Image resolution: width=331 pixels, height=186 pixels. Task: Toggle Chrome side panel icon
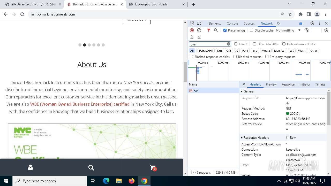[x=309, y=14]
